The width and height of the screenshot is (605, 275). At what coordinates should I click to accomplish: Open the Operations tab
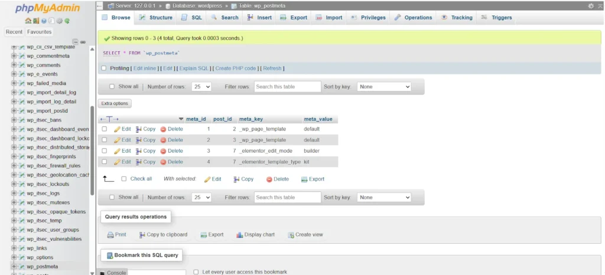413,18
